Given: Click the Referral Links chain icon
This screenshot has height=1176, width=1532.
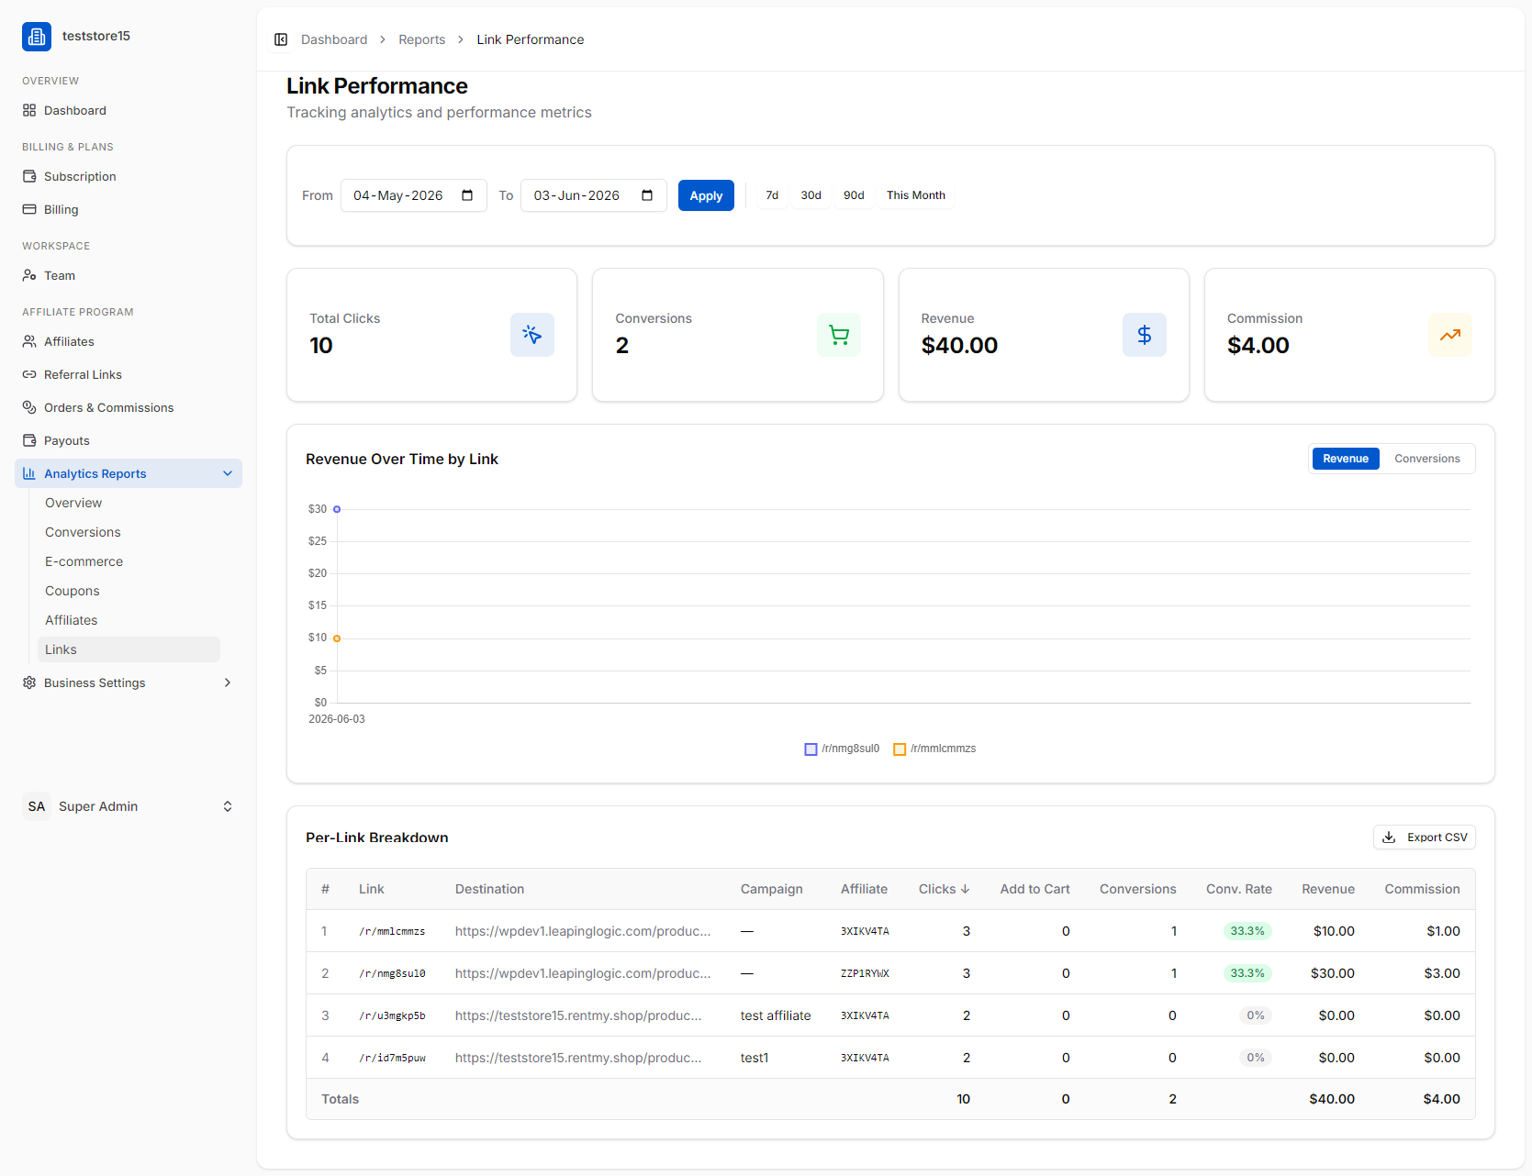Looking at the screenshot, I should 29,374.
